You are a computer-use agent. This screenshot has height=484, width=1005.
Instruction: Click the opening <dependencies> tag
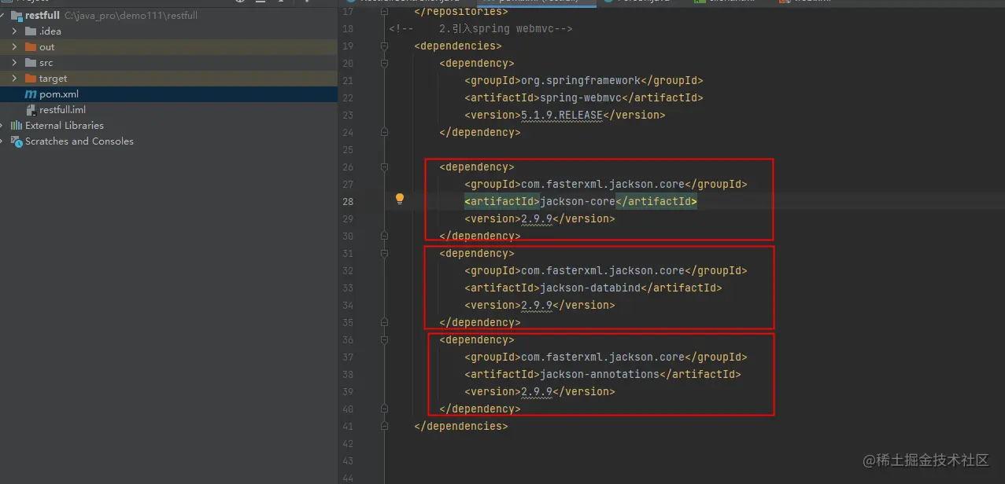458,46
